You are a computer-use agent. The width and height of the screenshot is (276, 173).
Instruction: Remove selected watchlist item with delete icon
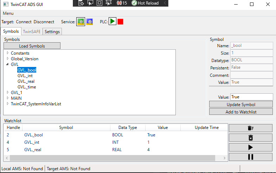point(250,138)
